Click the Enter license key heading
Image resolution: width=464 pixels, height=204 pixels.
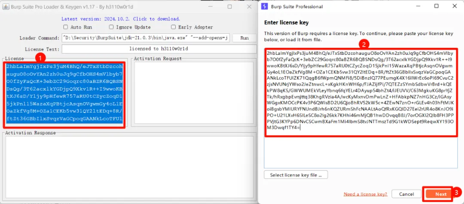pyautogui.click(x=286, y=23)
